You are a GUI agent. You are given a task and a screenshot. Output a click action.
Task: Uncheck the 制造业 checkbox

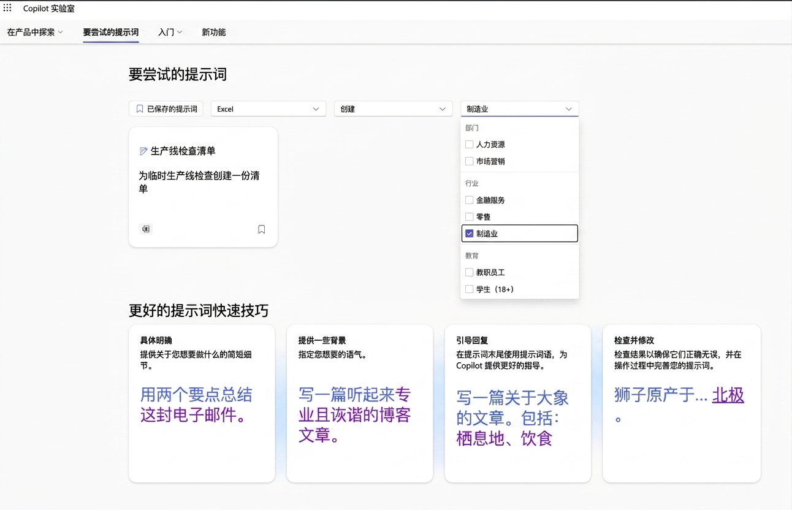[x=469, y=234]
